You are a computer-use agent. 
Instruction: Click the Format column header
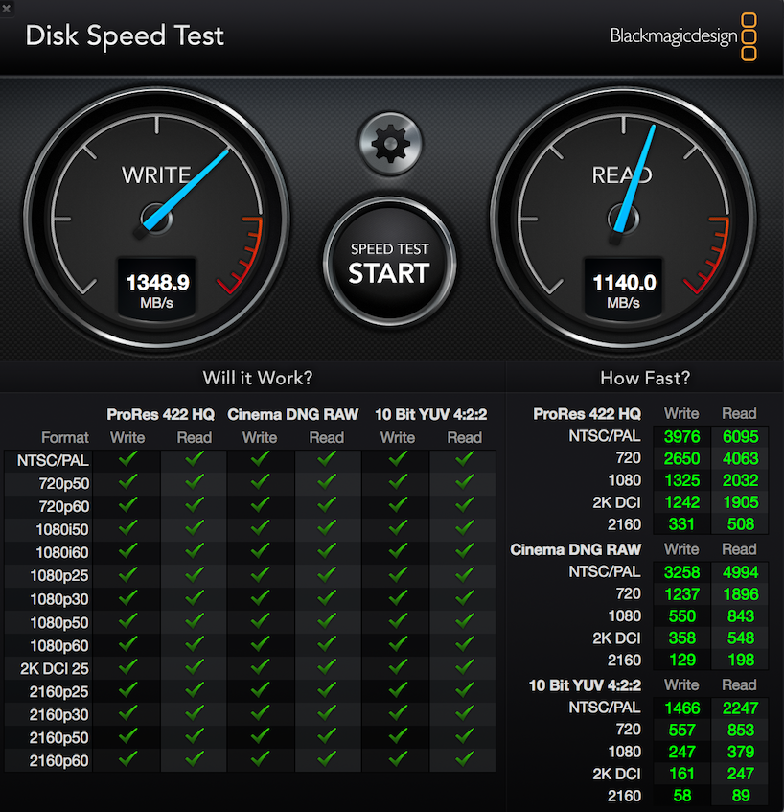click(x=65, y=437)
